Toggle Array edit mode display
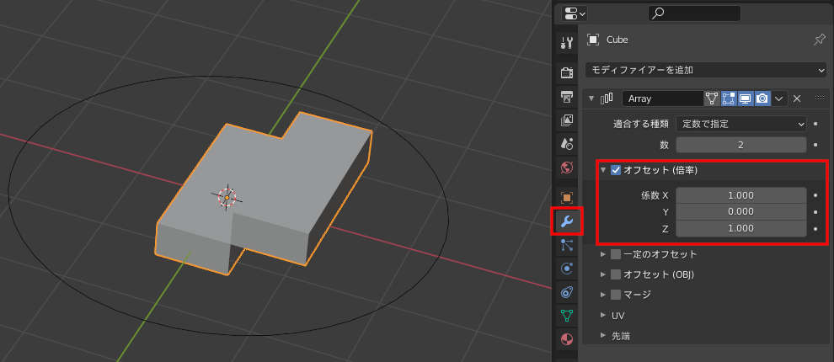 728,98
